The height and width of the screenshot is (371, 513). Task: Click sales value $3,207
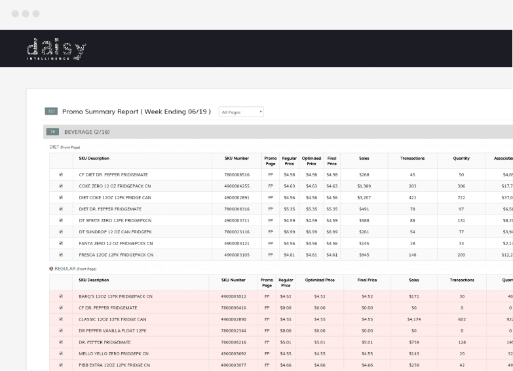pyautogui.click(x=364, y=198)
